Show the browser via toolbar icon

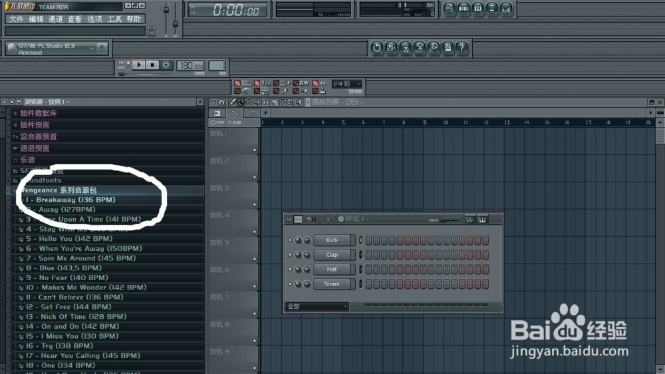tap(491, 9)
